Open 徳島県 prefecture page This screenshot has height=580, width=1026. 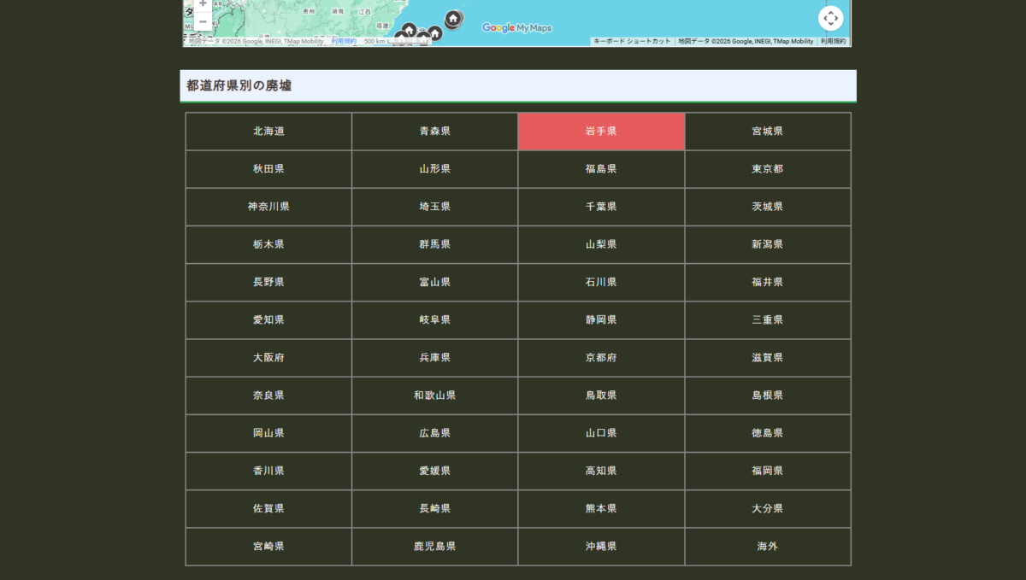click(x=768, y=433)
